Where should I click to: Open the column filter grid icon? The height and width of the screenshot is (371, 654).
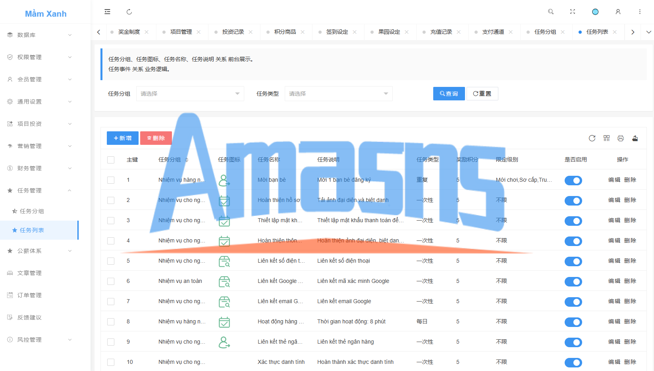(x=606, y=138)
